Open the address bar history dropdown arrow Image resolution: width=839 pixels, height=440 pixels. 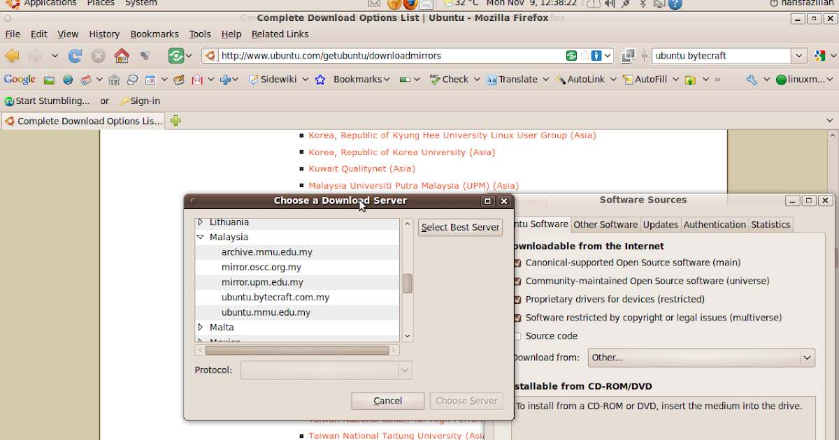[608, 55]
